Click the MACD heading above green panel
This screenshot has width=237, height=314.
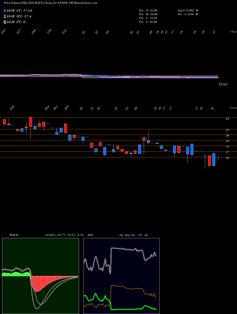[14, 235]
